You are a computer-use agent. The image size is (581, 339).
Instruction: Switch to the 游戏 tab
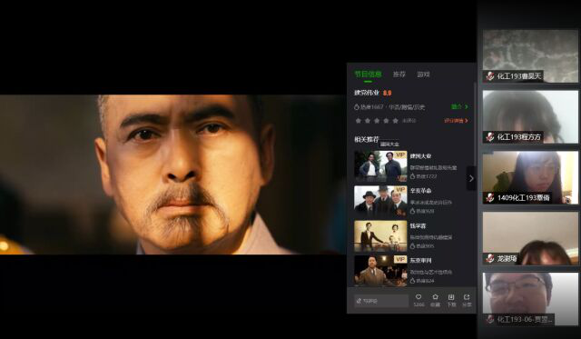tap(423, 75)
